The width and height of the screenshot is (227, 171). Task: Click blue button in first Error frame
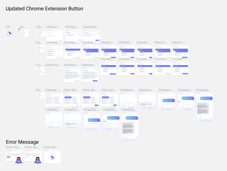(x=9, y=157)
